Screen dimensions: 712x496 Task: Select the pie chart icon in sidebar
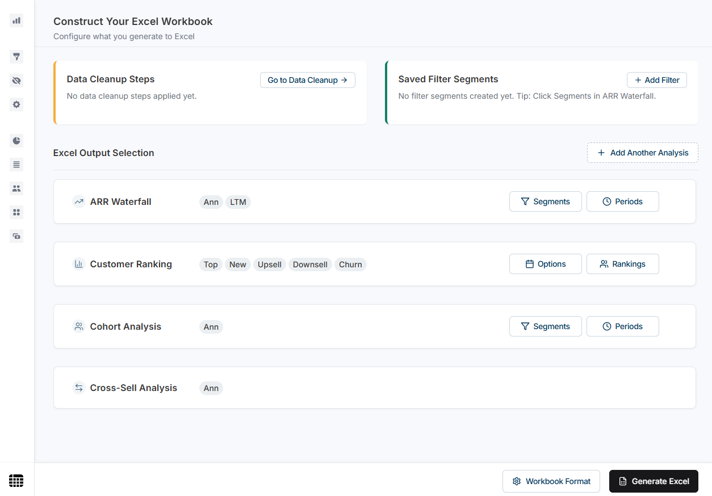pos(16,141)
